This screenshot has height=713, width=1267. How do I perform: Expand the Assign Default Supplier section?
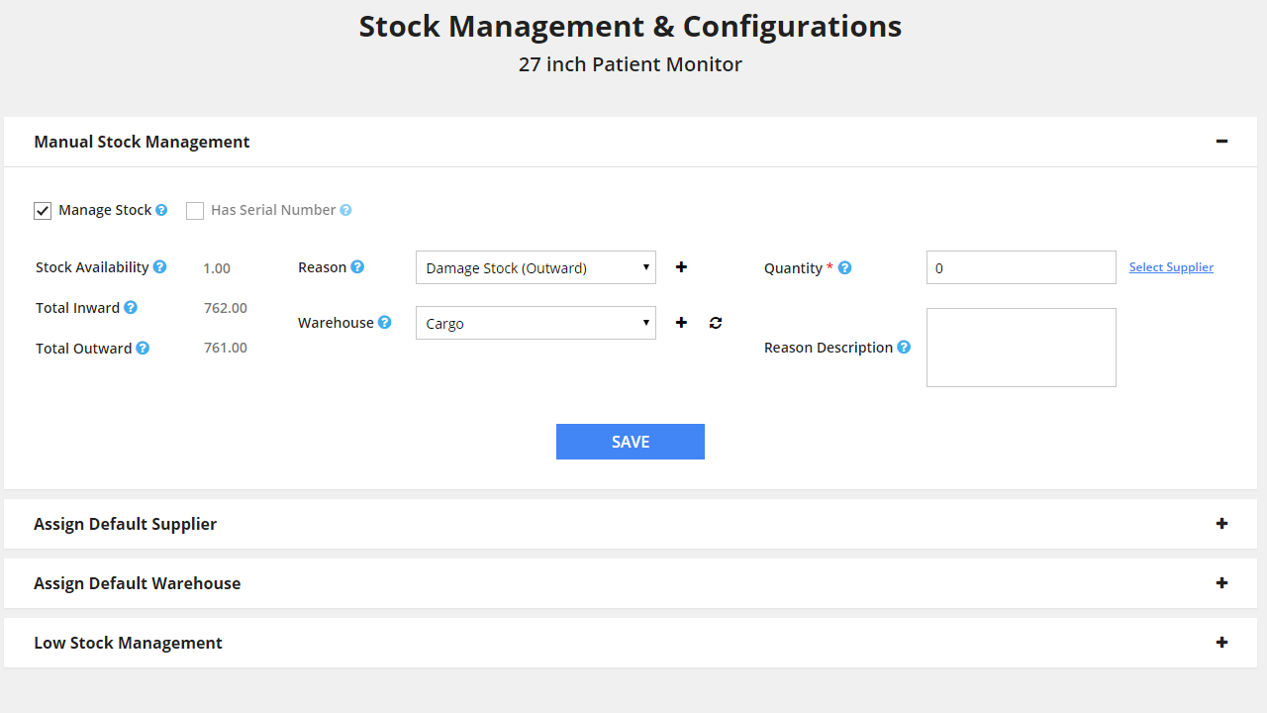coord(1221,524)
